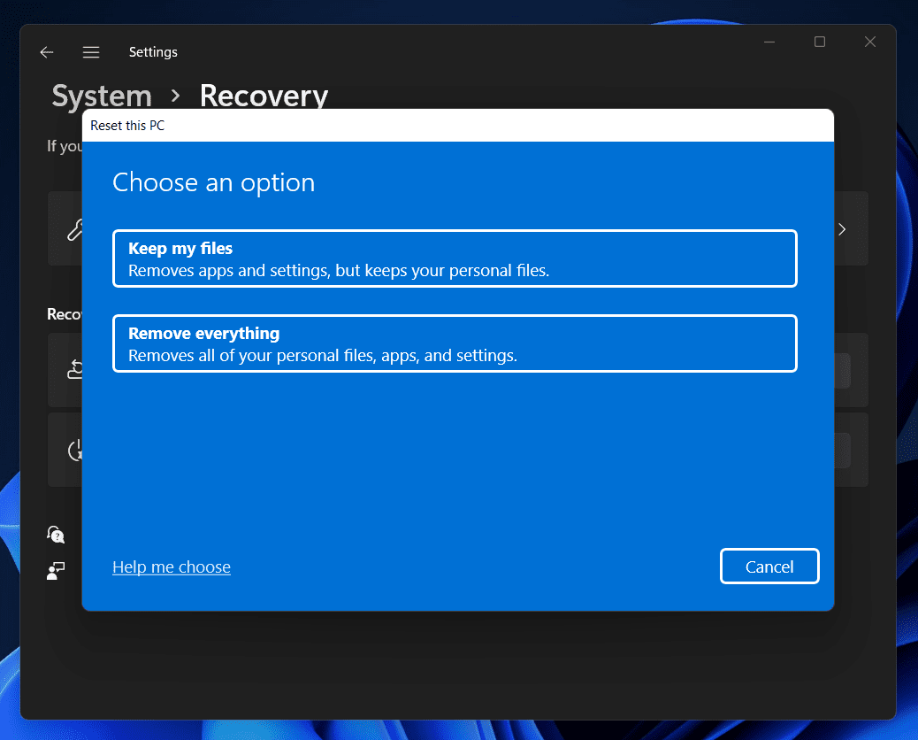Click the Get help question mark icon
Screen dimensions: 918x740
pos(55,534)
